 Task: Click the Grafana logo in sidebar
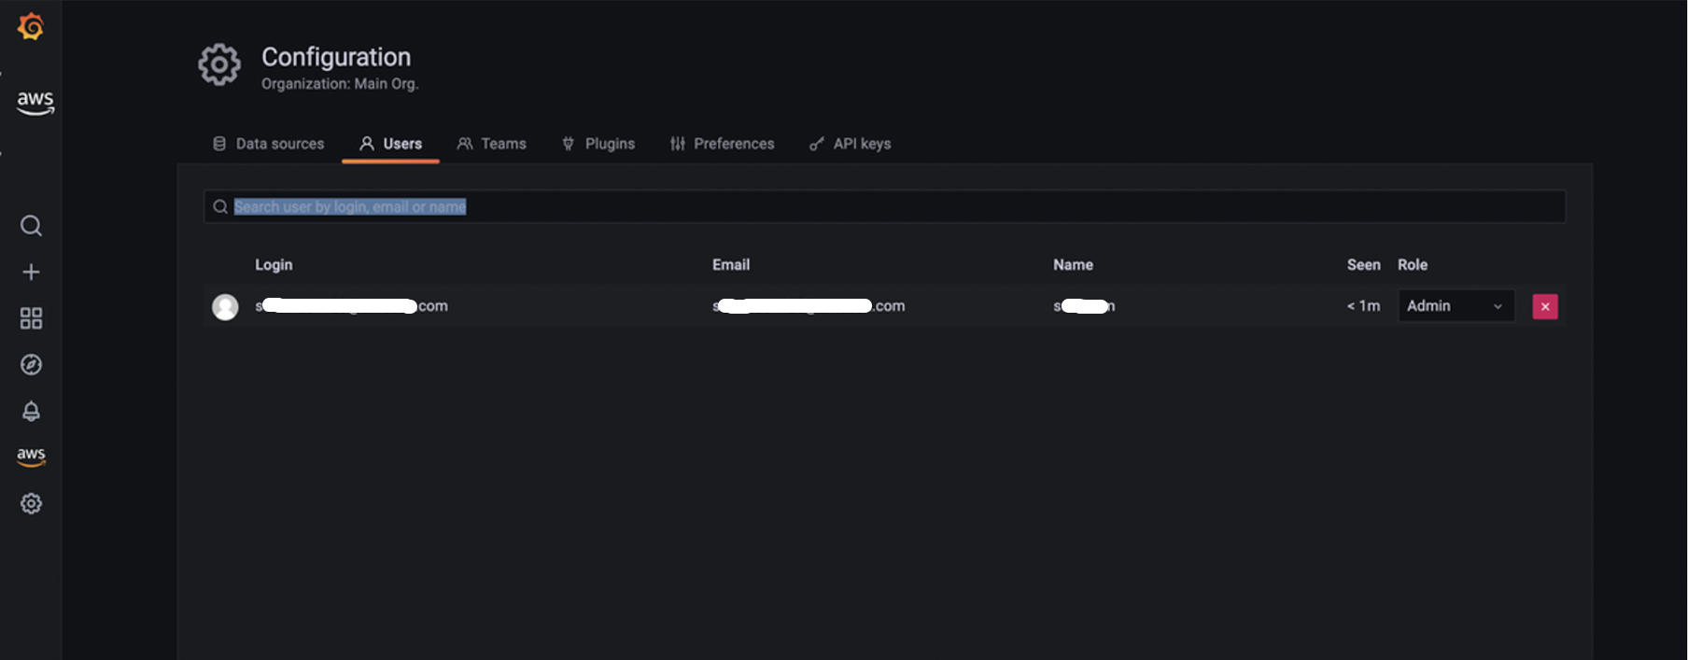(x=31, y=26)
